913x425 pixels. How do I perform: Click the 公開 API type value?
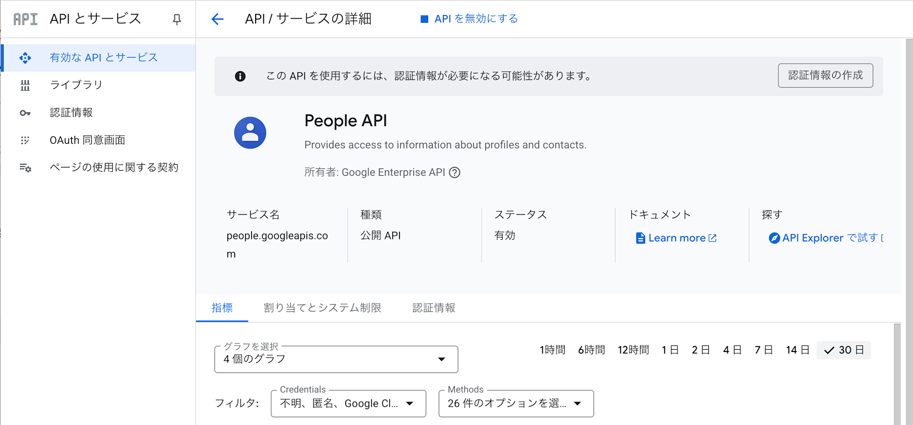click(381, 236)
